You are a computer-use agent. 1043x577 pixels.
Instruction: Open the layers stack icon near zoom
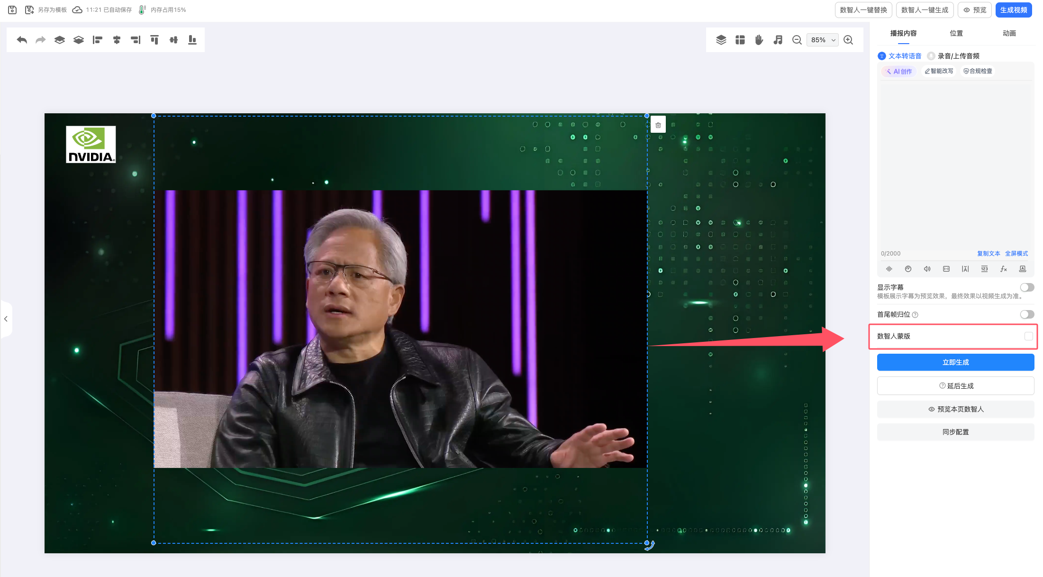[721, 40]
